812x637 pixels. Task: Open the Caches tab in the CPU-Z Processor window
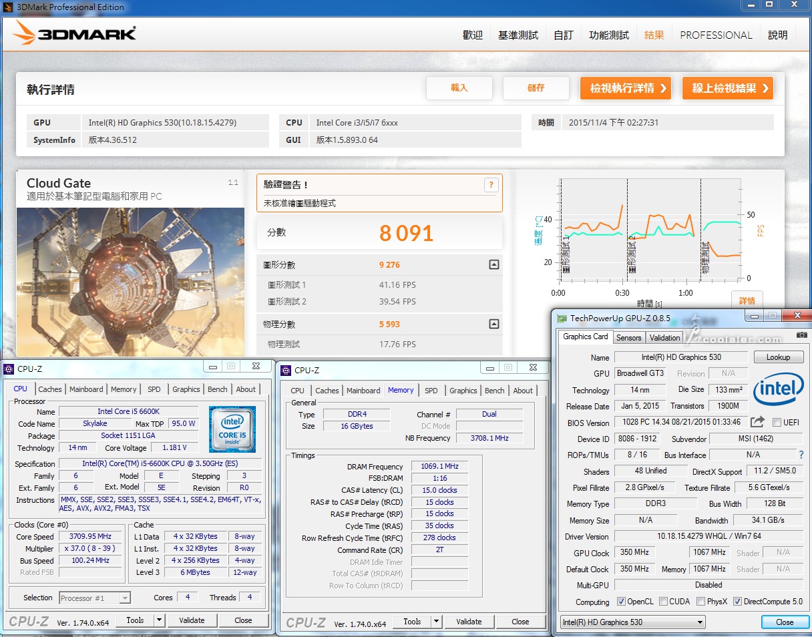tap(50, 389)
